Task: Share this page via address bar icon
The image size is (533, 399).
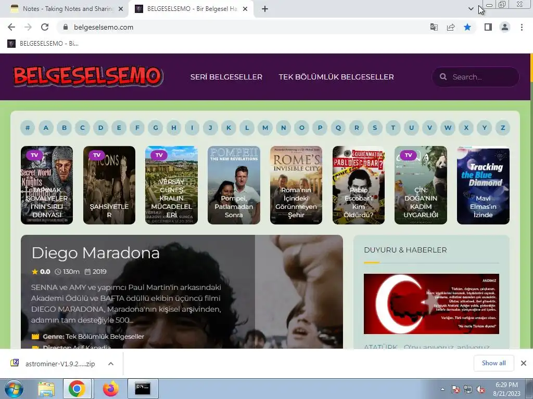Action: coord(451,27)
